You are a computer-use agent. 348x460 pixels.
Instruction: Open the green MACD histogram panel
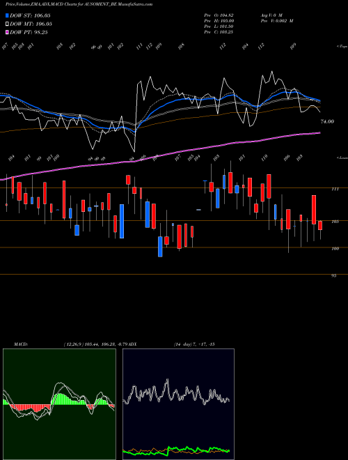pyautogui.click(x=59, y=404)
